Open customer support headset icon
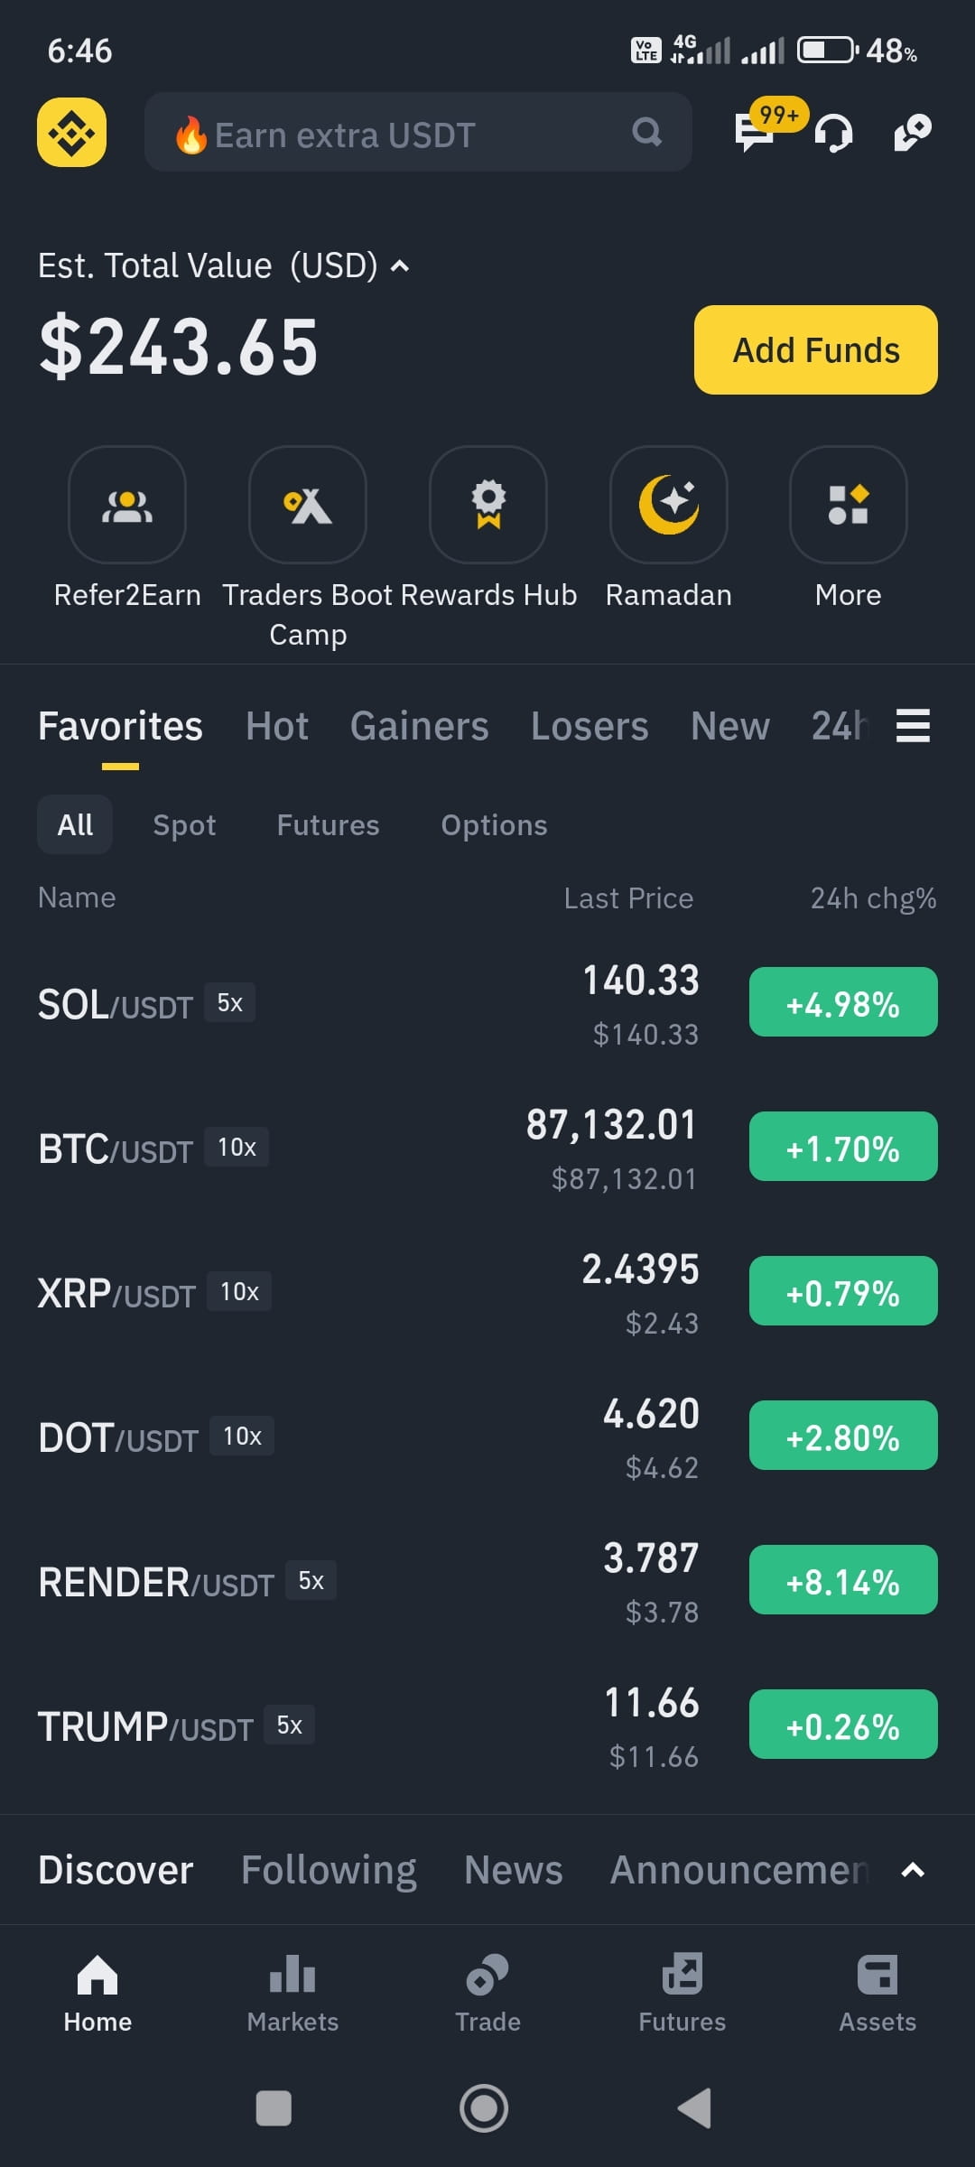975x2167 pixels. tap(833, 133)
